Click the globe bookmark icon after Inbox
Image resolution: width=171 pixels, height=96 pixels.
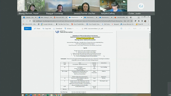(x=38, y=24)
